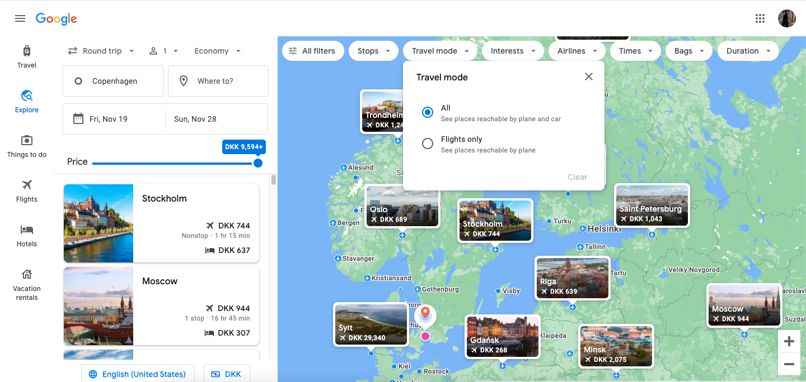
Task: Select 'Flights only' travel mode
Action: tap(428, 144)
